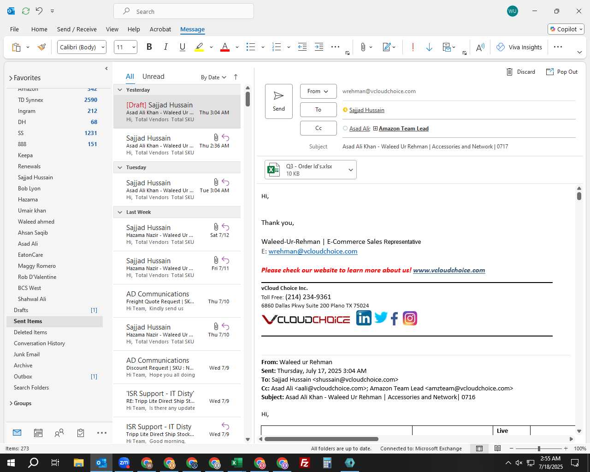Open the Calendar view icon
The width and height of the screenshot is (590, 472).
pyautogui.click(x=38, y=433)
